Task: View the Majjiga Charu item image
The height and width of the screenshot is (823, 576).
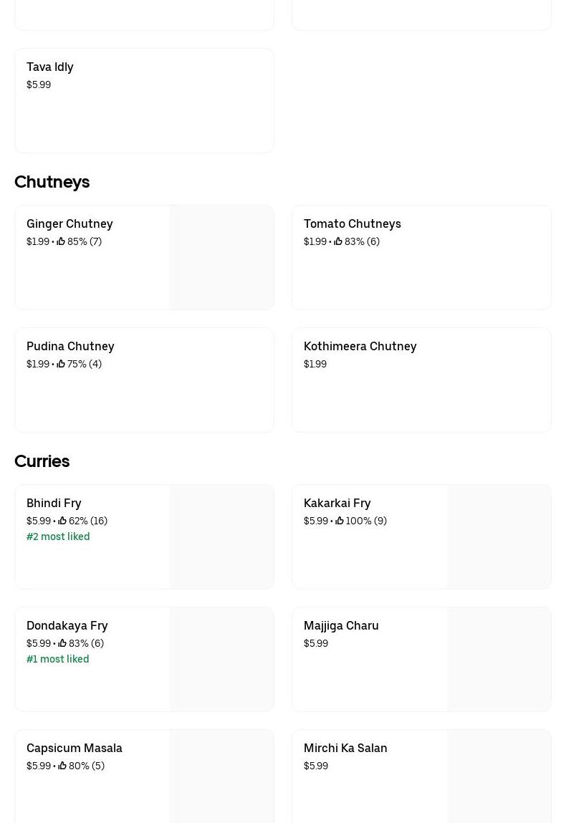Action: (499, 660)
